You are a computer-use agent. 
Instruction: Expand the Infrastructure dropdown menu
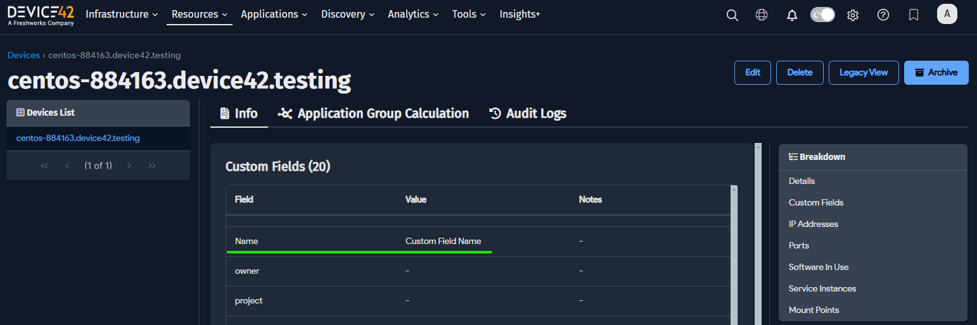pos(122,14)
